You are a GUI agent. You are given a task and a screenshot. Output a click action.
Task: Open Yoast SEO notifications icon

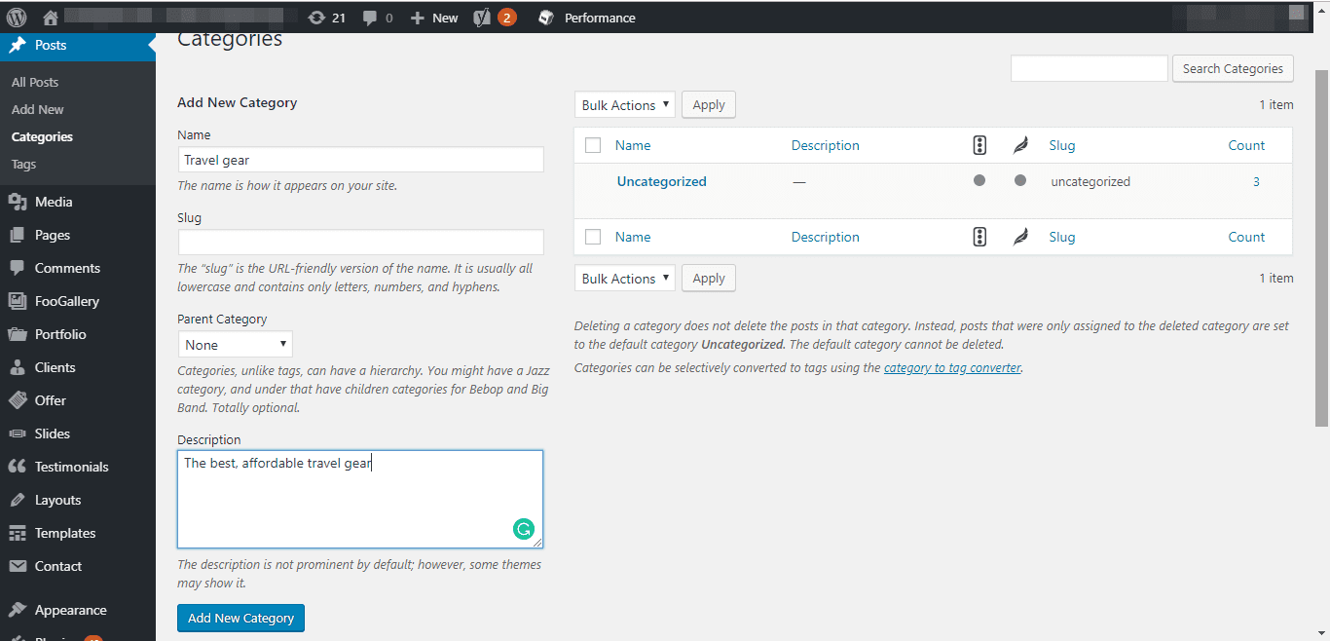tap(482, 18)
